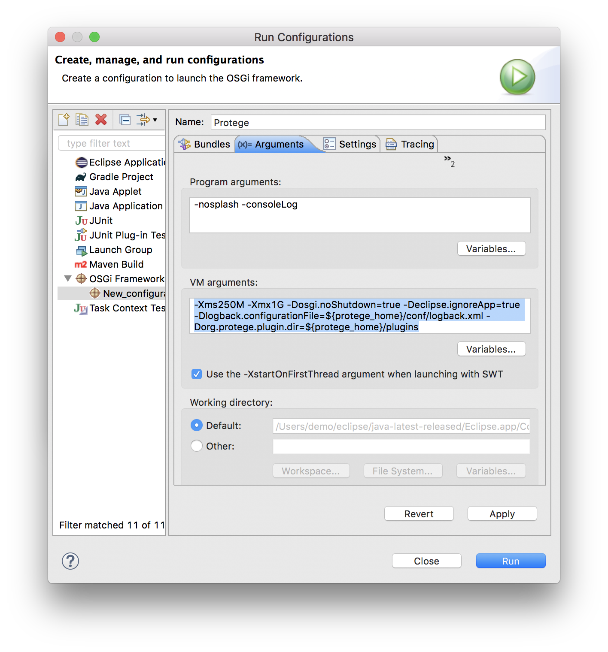Click in the VM arguments text area
608x652 pixels.
[x=360, y=316]
